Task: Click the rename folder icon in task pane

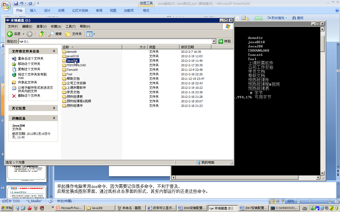Action: (x=14, y=59)
